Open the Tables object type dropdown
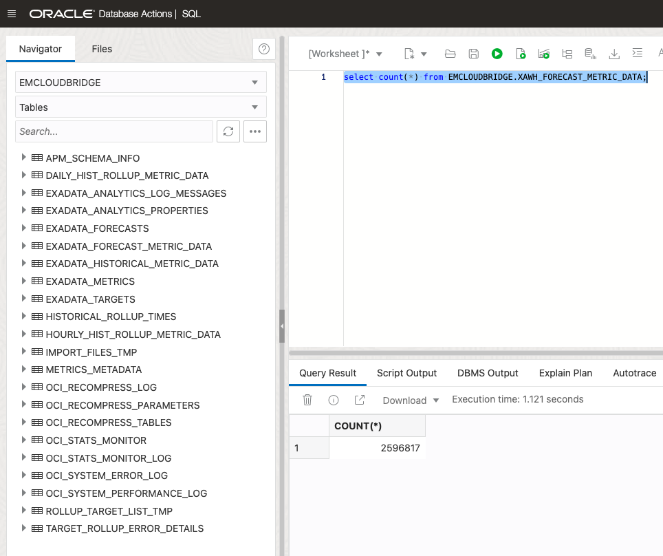Image resolution: width=663 pixels, height=556 pixels. point(141,107)
